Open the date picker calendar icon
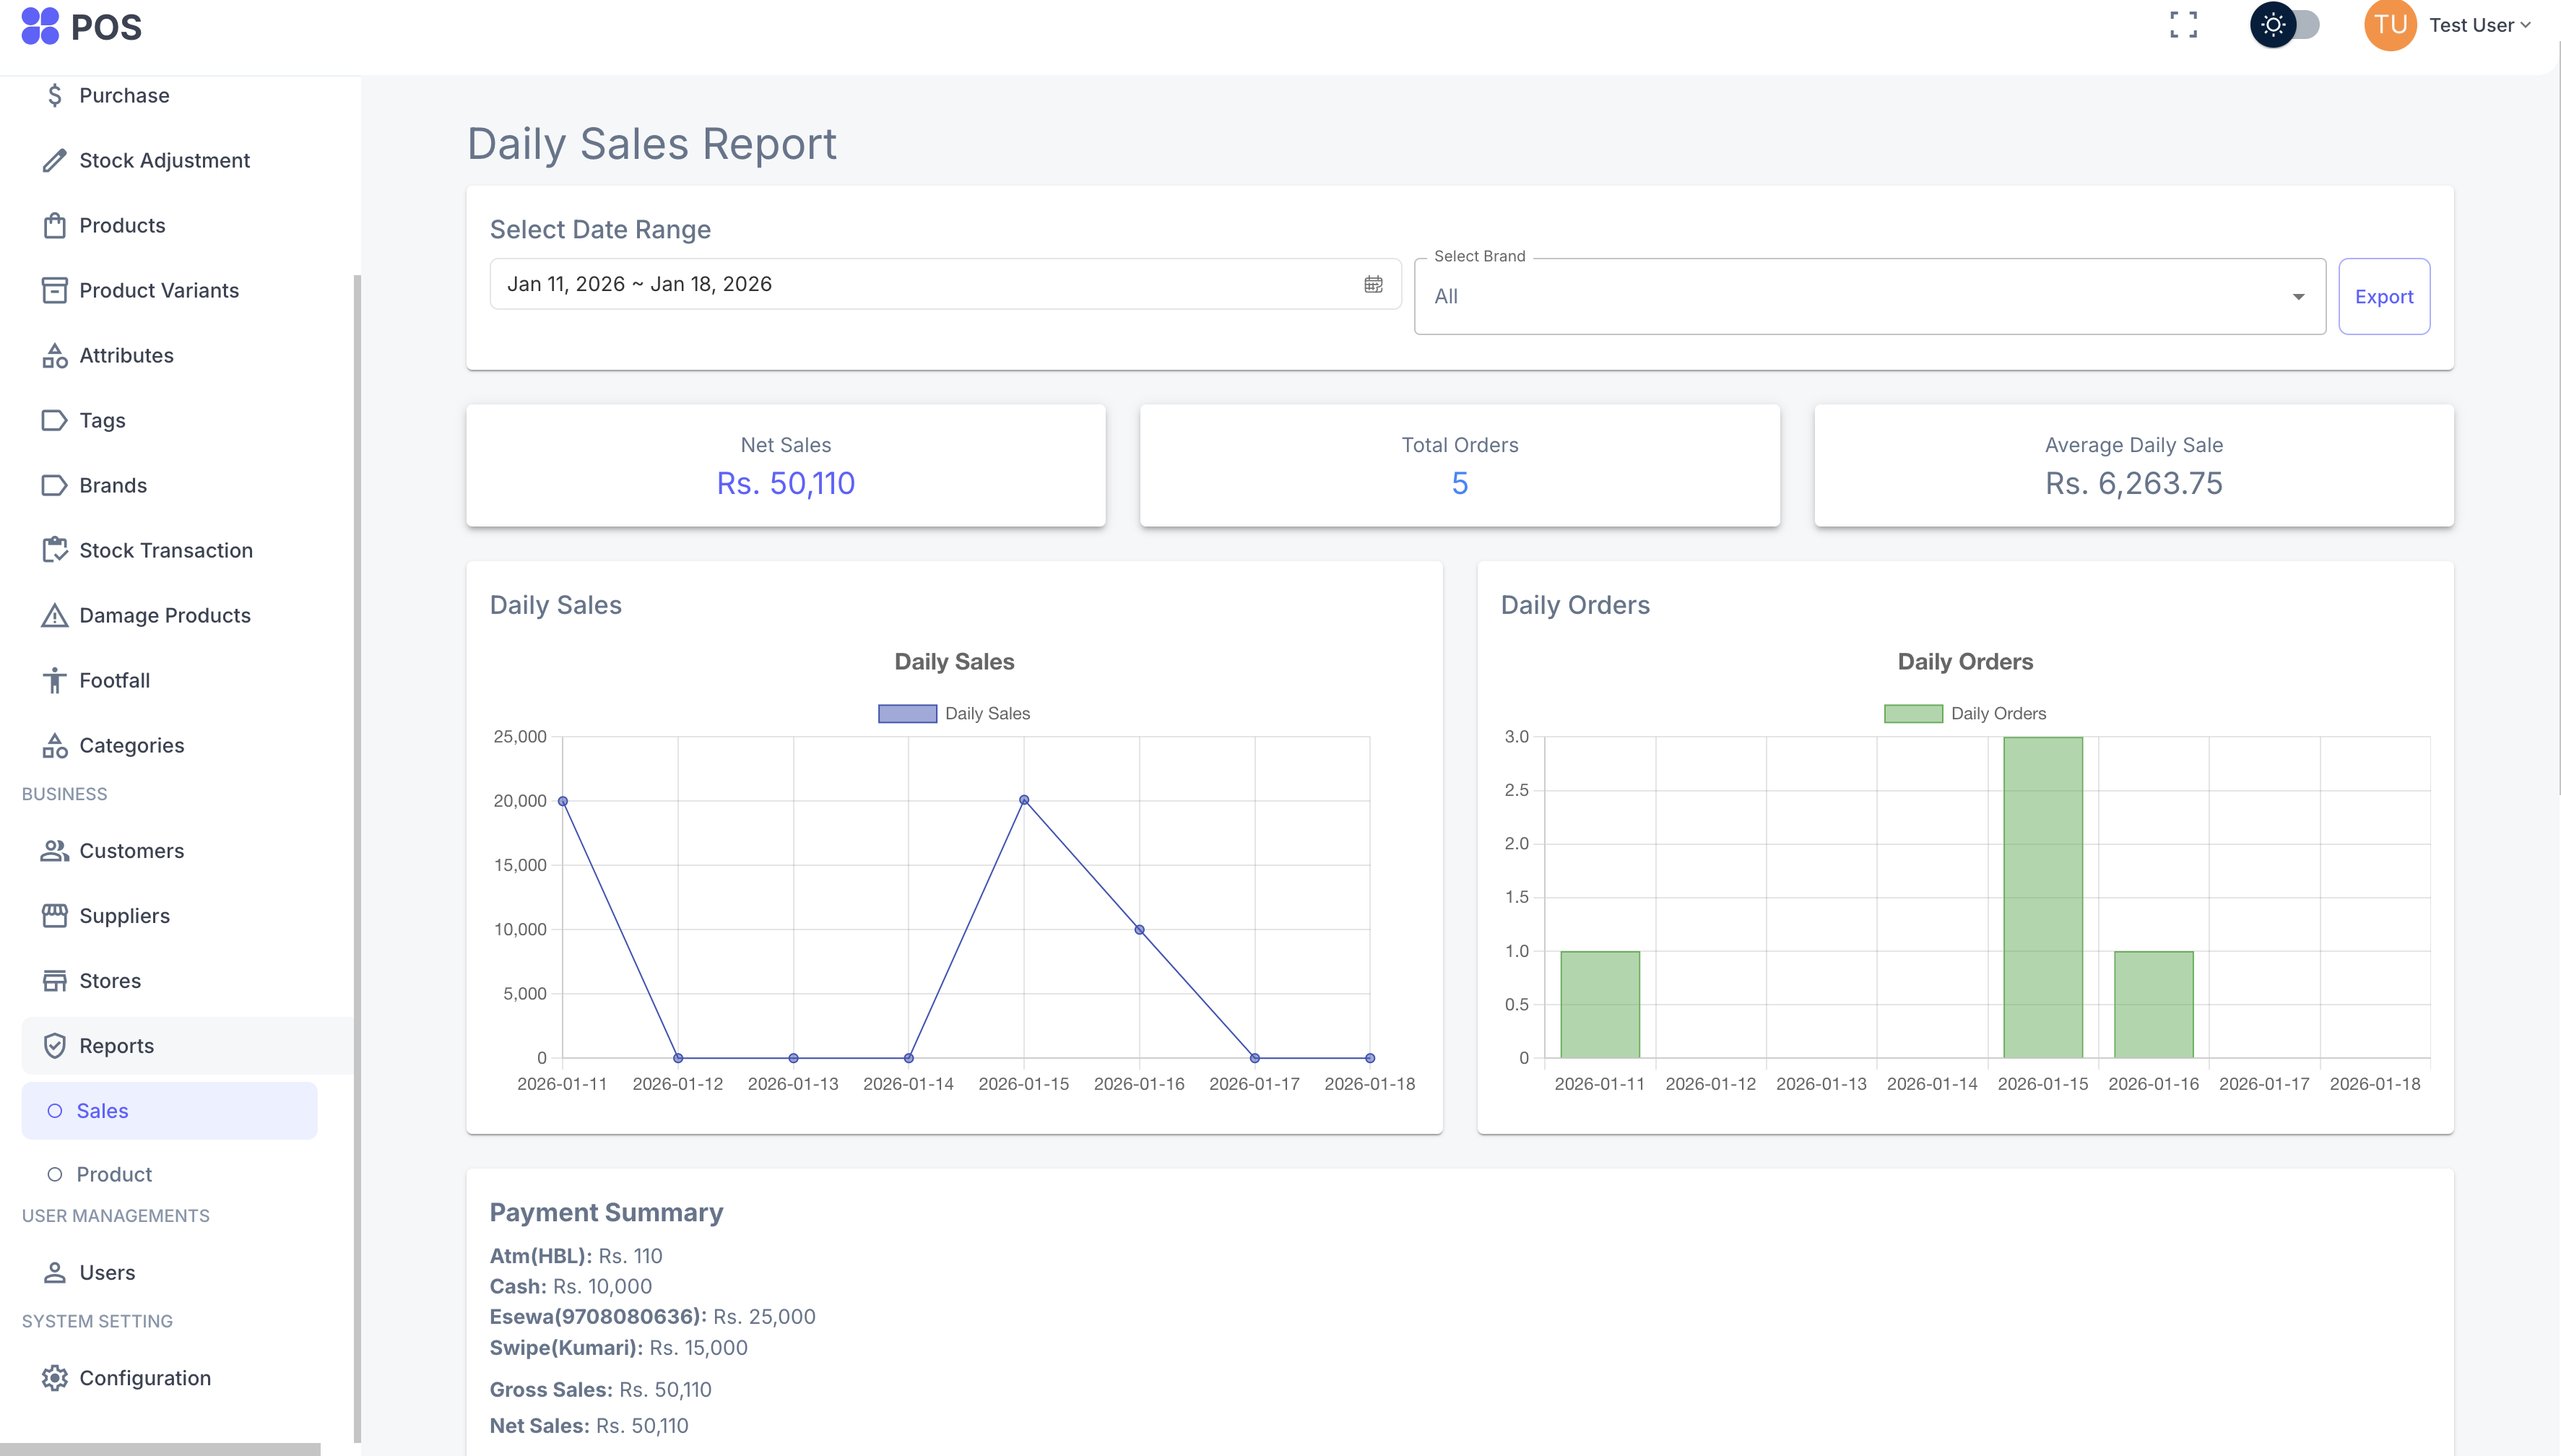The height and width of the screenshot is (1456, 2561). (x=1374, y=284)
